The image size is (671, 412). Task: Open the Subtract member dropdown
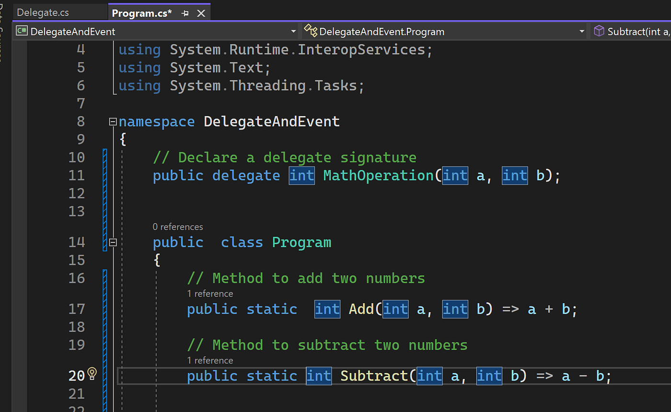[631, 31]
